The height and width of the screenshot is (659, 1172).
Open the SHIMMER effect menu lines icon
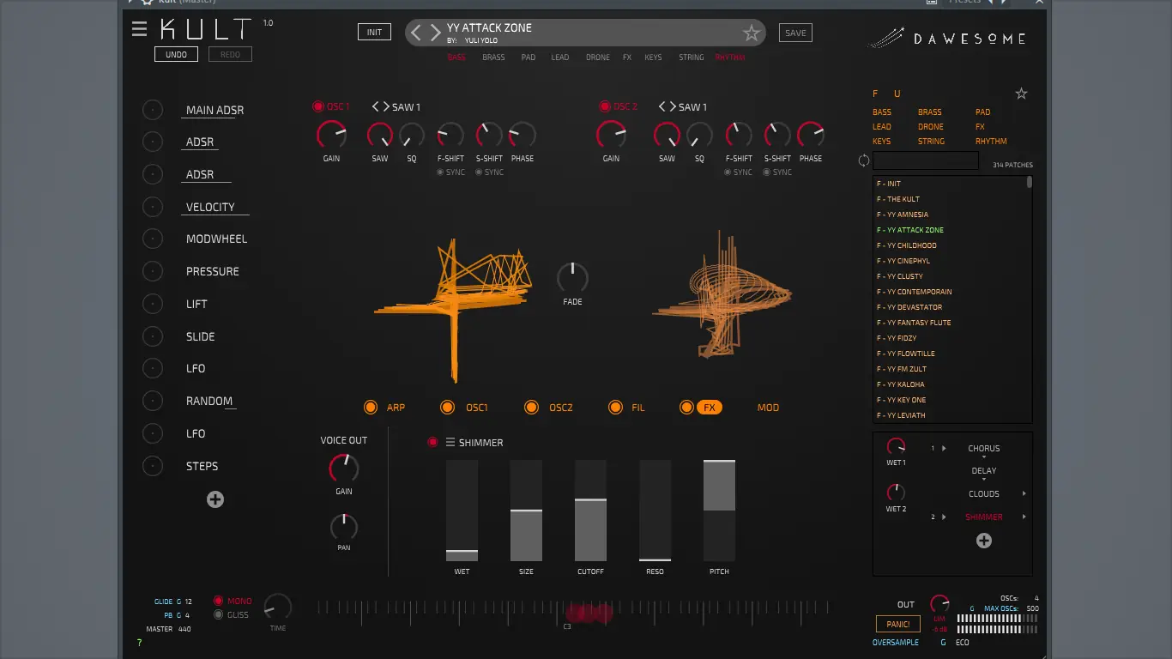click(x=450, y=443)
